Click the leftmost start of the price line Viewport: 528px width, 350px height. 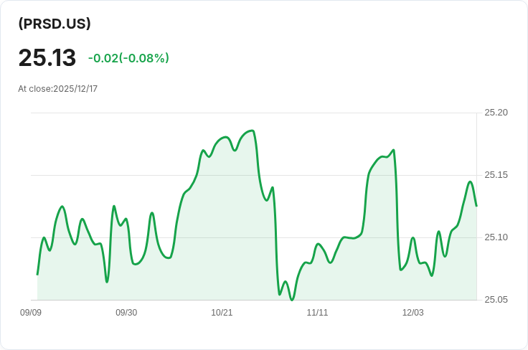pyautogui.click(x=37, y=274)
